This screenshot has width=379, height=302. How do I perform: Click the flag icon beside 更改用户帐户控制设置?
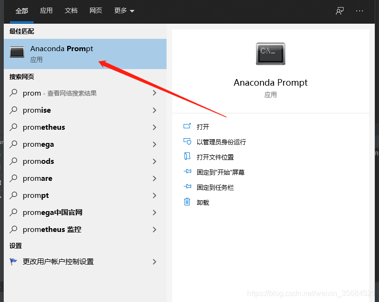pos(13,261)
